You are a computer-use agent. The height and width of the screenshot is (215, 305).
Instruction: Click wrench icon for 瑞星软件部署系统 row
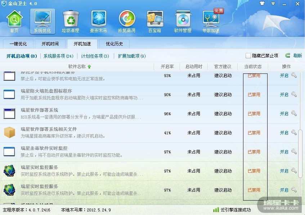pos(294,113)
